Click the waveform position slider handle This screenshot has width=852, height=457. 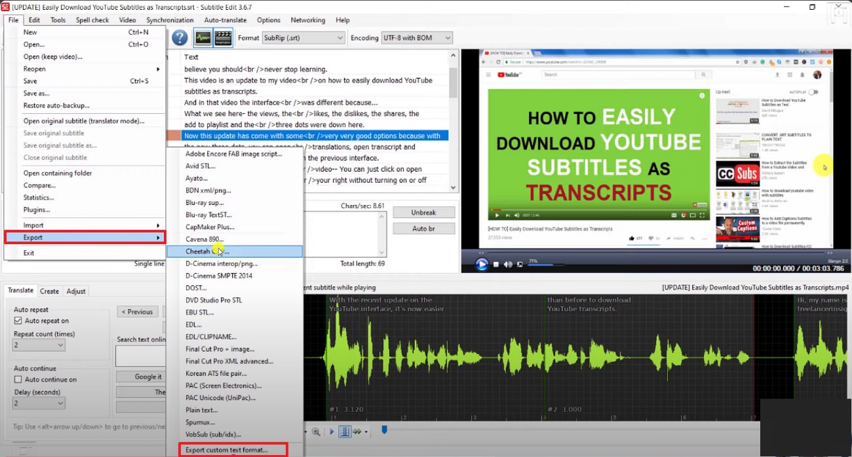[x=385, y=430]
